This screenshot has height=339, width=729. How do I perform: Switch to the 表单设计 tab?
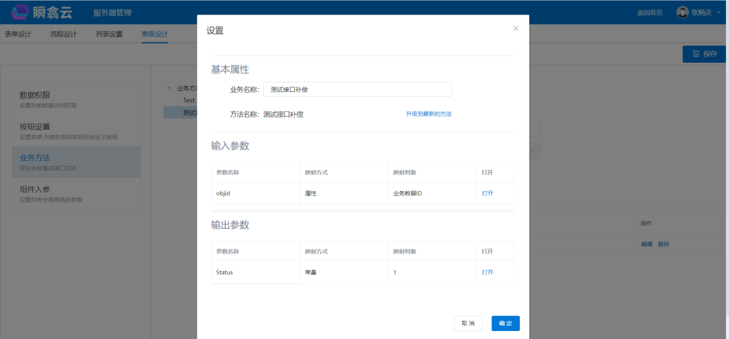[x=17, y=34]
